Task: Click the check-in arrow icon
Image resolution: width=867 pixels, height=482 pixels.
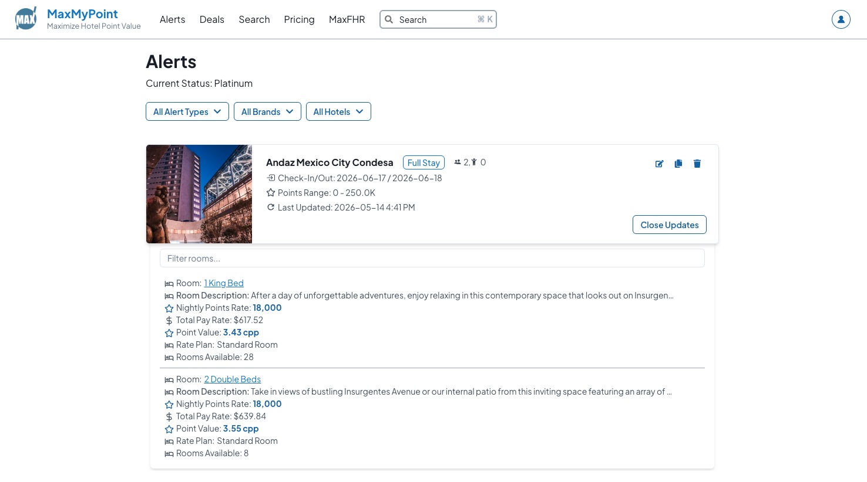Action: (x=271, y=178)
